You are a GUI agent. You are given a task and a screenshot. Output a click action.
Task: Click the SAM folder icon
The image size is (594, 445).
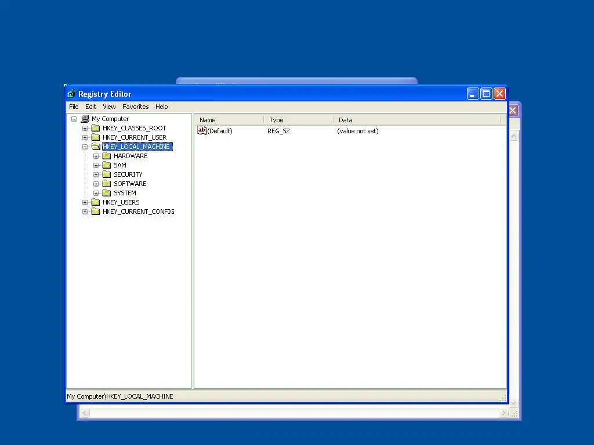pyautogui.click(x=107, y=165)
